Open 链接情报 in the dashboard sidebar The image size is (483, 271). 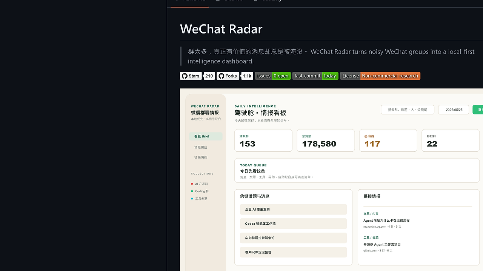point(201,157)
